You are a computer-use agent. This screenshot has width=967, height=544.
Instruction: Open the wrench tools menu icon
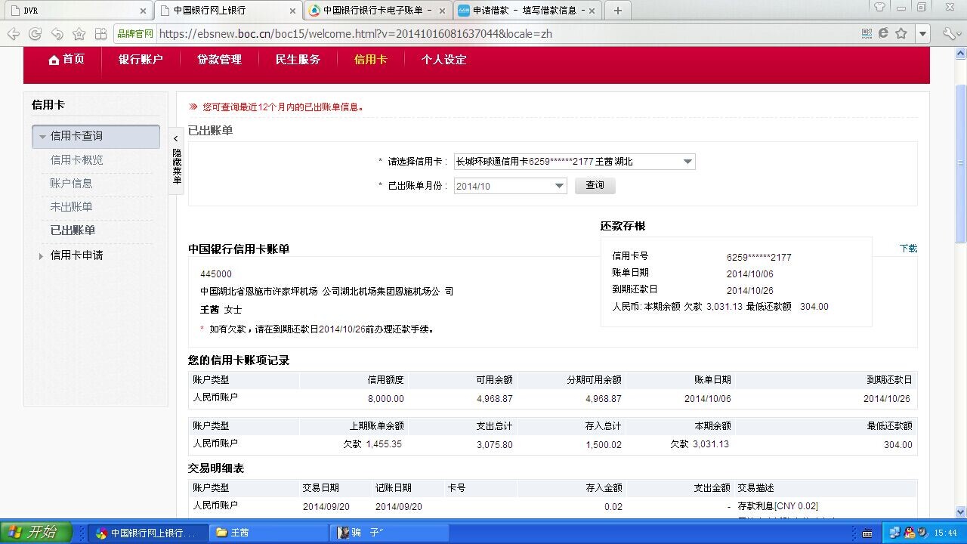pyautogui.click(x=949, y=33)
